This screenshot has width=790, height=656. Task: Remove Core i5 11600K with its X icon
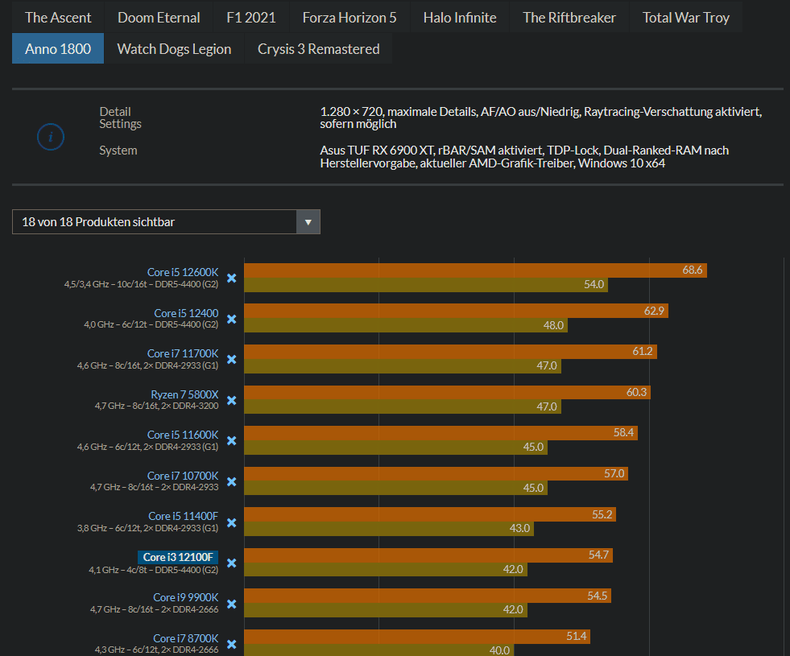click(232, 440)
